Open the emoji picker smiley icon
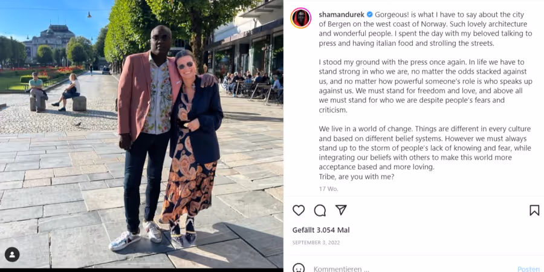 (x=299, y=268)
